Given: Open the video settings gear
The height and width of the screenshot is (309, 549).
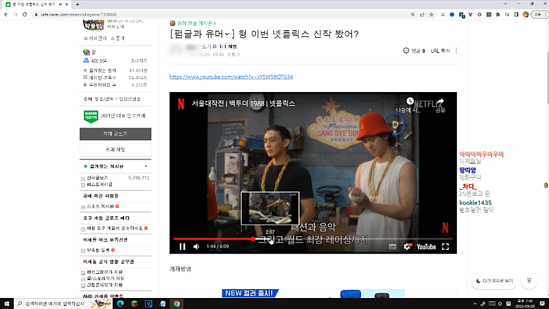Looking at the screenshot, I should click(407, 247).
